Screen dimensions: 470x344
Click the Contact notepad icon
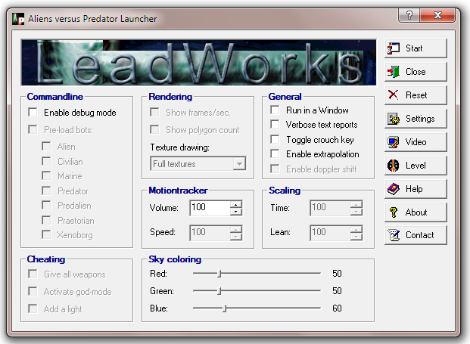point(394,235)
